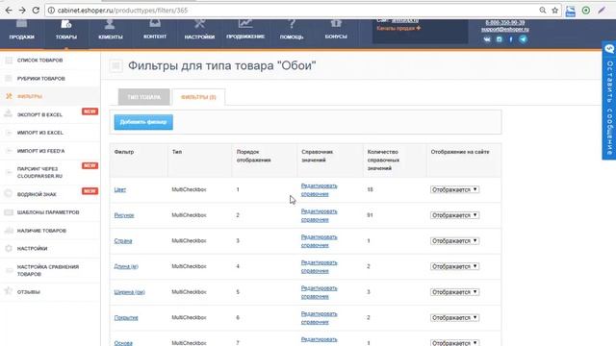Open the Продажи section in top navigation
616x346 pixels.
(21, 30)
